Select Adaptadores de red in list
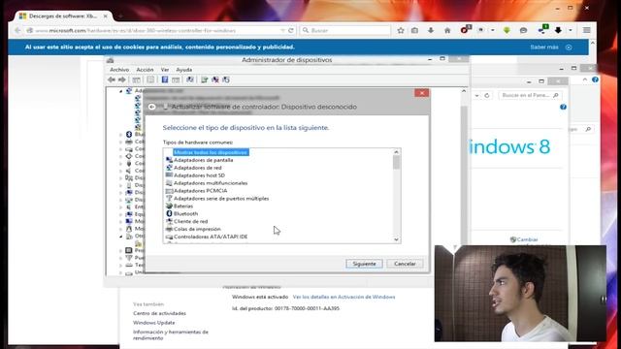 pos(198,168)
